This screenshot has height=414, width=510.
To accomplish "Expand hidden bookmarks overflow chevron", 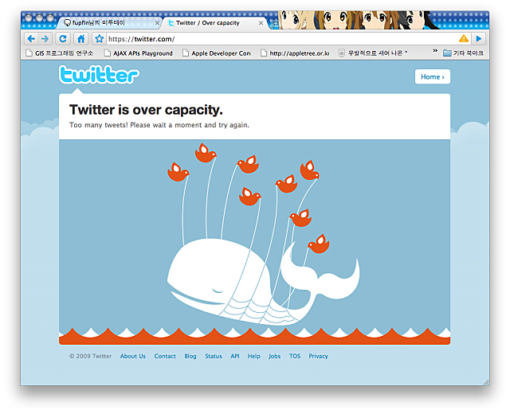I will tap(435, 51).
